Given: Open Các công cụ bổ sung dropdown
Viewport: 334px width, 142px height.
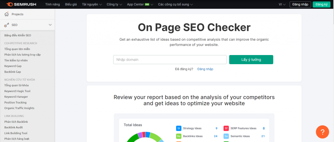Looking at the screenshot, I should (175, 4).
